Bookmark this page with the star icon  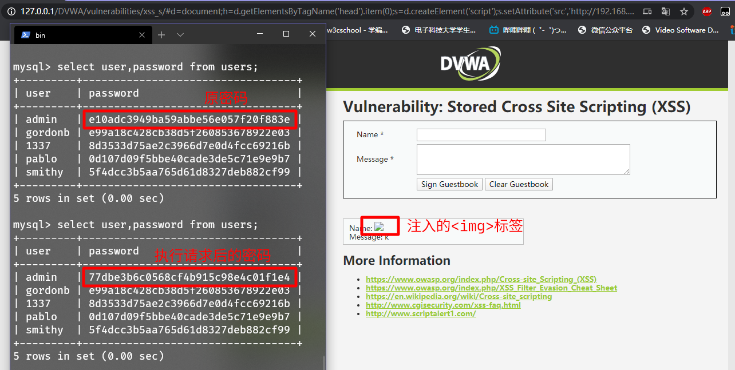tap(683, 11)
